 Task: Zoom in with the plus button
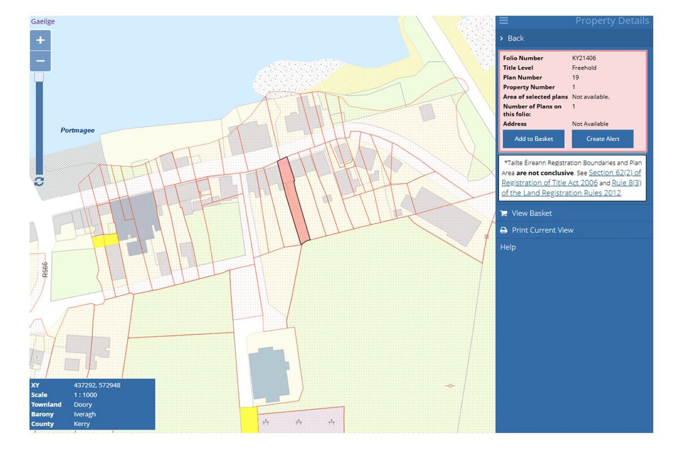click(x=41, y=41)
